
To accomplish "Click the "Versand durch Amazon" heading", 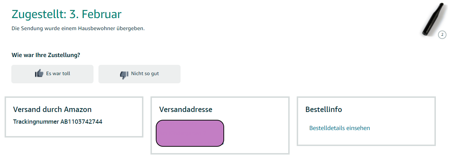I will click(x=52, y=110).
